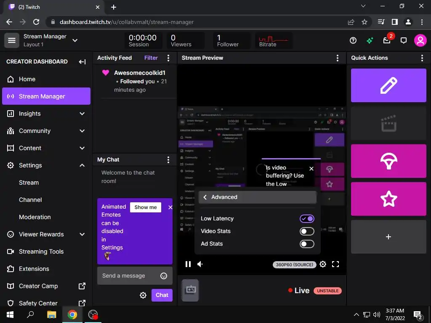Open the emote picker smiley icon
431x323 pixels.
click(x=164, y=276)
